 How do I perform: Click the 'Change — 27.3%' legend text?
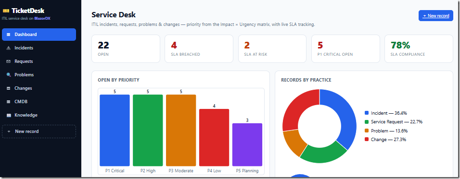coord(388,140)
